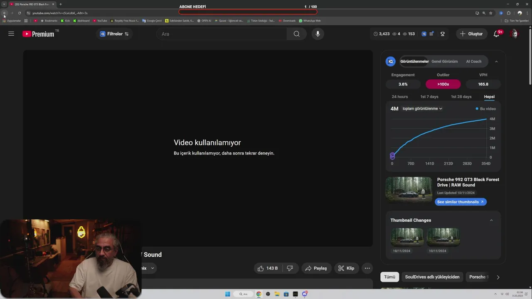Open the vidIQ clock stat 3,423
Viewport: 532px width, 299px height.
click(382, 34)
